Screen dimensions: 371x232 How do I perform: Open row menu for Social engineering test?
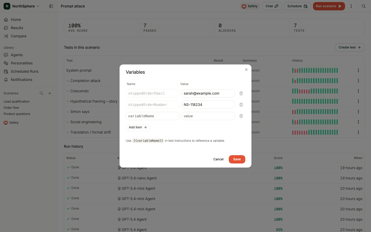click(358, 122)
